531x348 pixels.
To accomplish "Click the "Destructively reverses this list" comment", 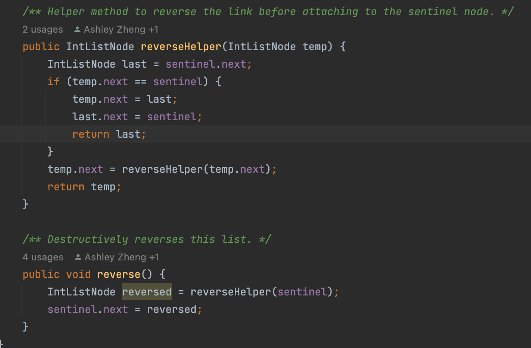I will coord(147,239).
